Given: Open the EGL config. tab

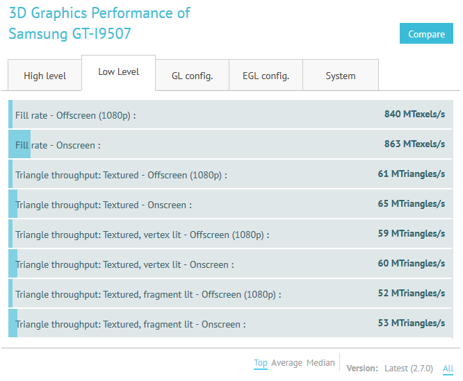Looking at the screenshot, I should (x=266, y=76).
